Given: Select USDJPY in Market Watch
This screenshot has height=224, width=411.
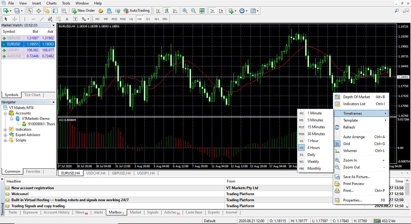Looking at the screenshot, I should [14, 50].
